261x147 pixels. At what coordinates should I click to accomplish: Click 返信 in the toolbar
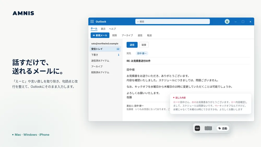click(140, 35)
